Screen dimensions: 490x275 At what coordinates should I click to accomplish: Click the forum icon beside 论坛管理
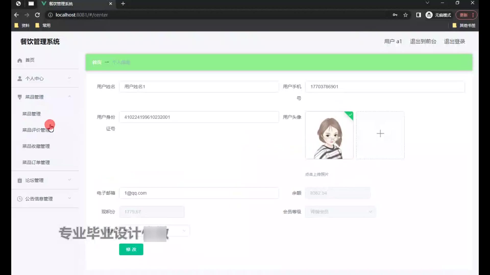[20, 181]
